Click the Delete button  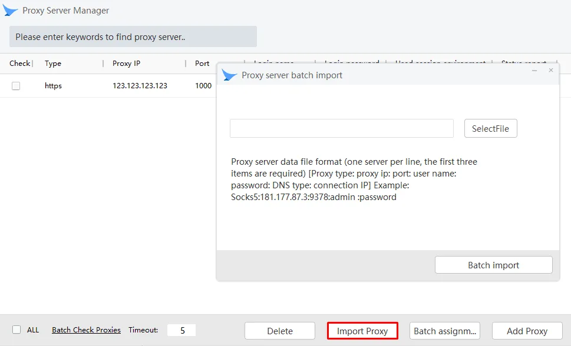pyautogui.click(x=280, y=331)
